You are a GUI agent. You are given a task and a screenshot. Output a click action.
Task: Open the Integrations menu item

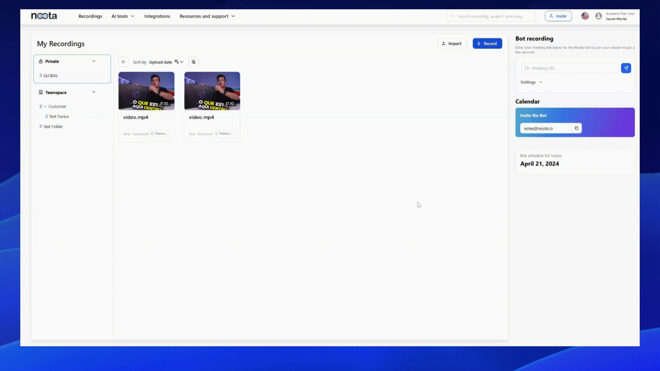(157, 16)
